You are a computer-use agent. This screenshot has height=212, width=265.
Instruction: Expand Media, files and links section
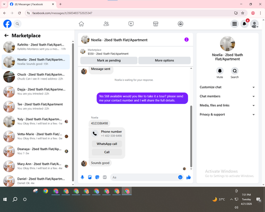pyautogui.click(x=227, y=105)
